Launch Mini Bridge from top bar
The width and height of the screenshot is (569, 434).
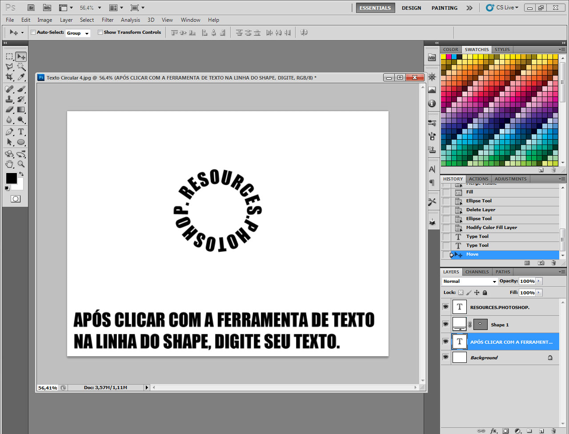coord(47,8)
